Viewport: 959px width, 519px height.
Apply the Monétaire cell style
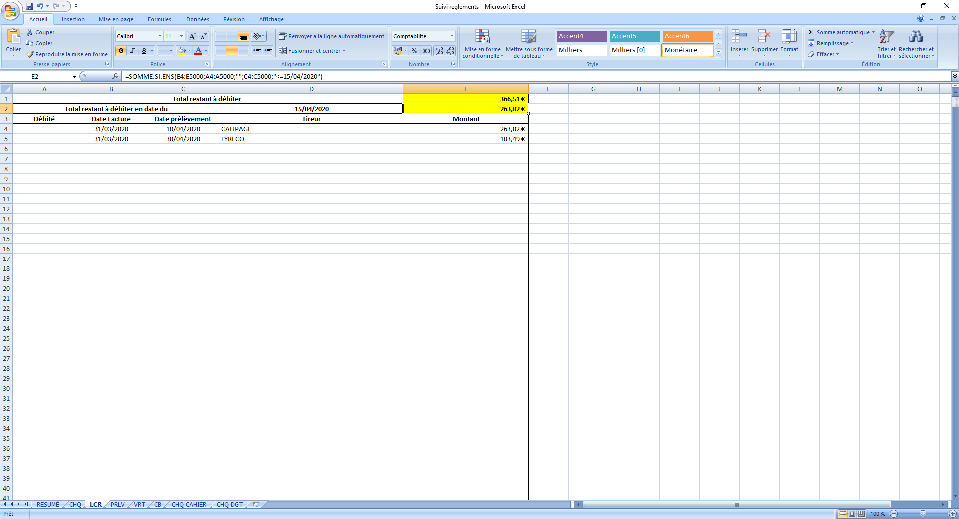pyautogui.click(x=687, y=50)
